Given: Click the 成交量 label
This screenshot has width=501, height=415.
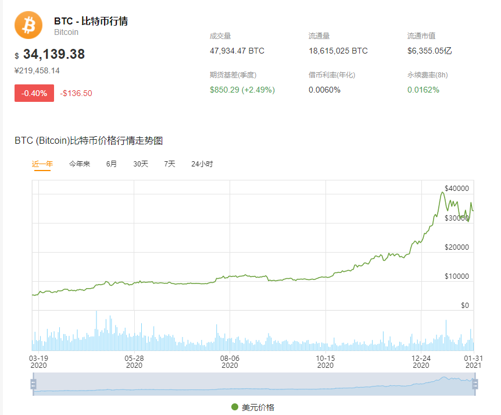Looking at the screenshot, I should [x=220, y=36].
